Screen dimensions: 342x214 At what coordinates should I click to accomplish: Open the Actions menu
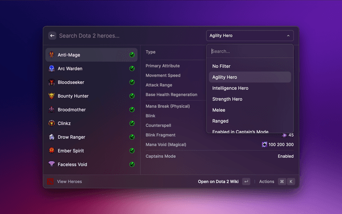tap(266, 181)
